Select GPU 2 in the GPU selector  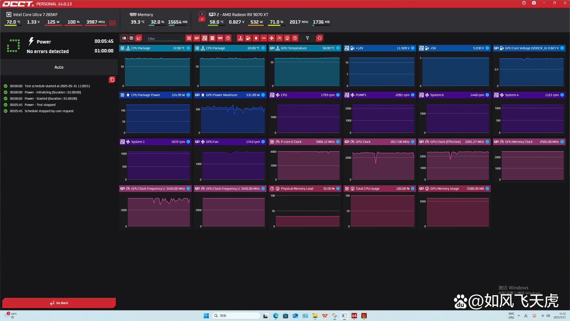202,19
